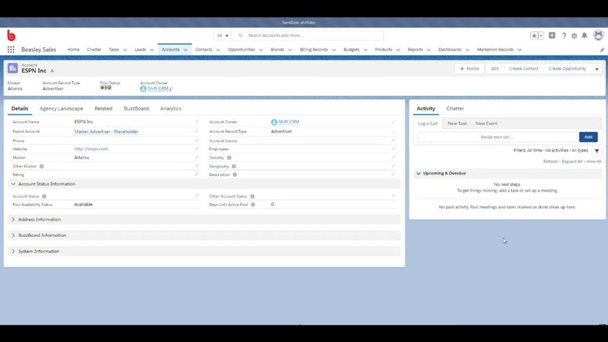Open the Tasks tab dropdown chevron

tap(125, 49)
